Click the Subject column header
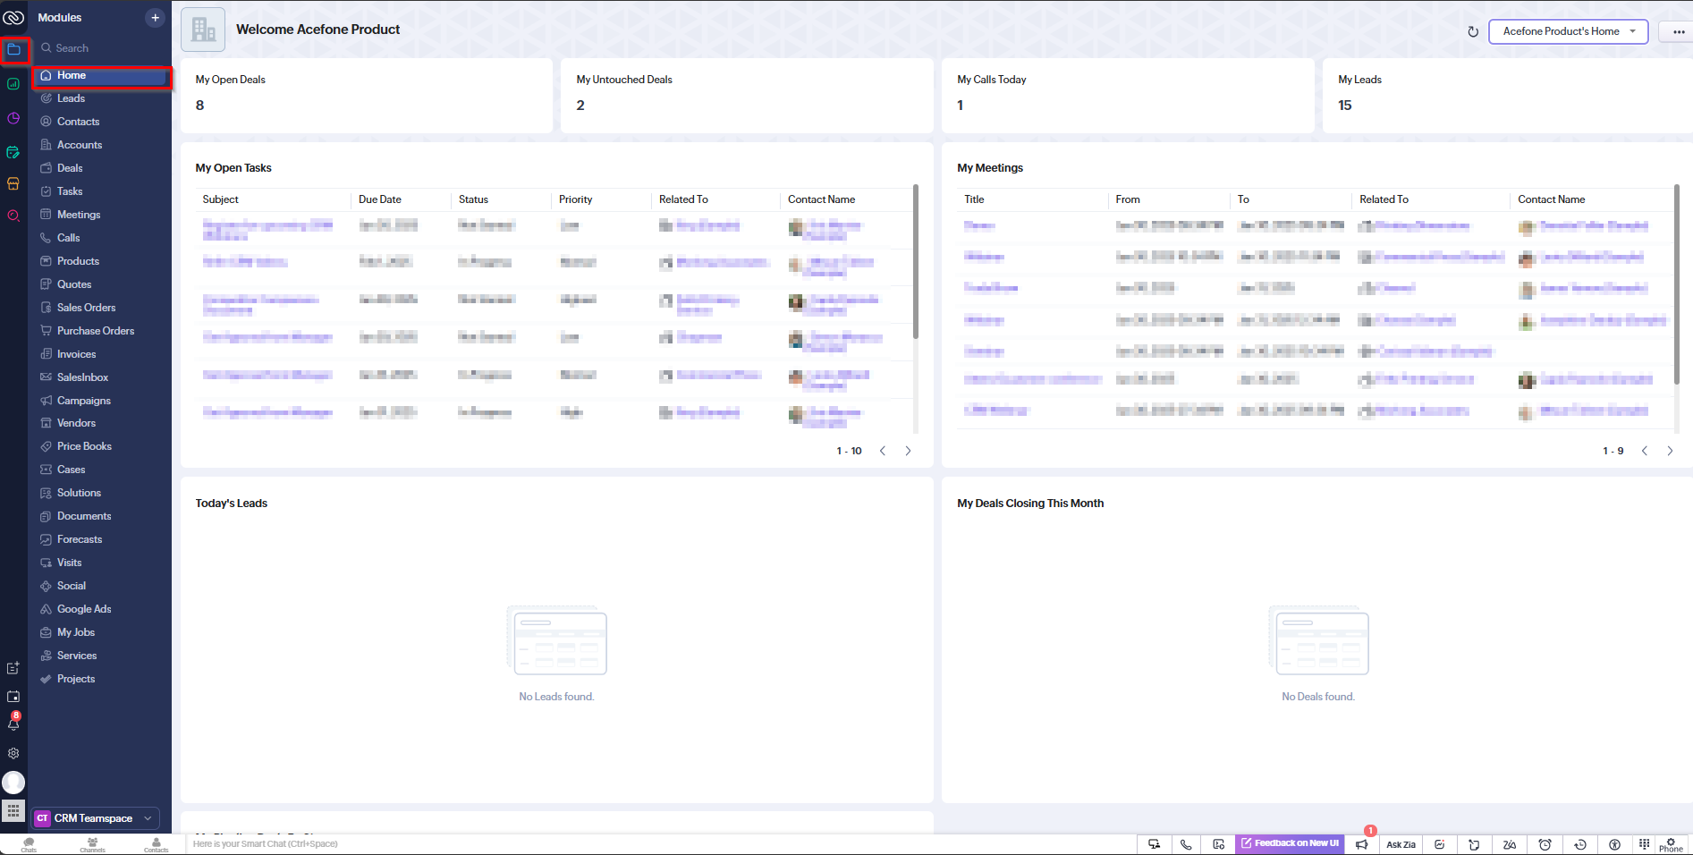The height and width of the screenshot is (855, 1693). click(221, 199)
